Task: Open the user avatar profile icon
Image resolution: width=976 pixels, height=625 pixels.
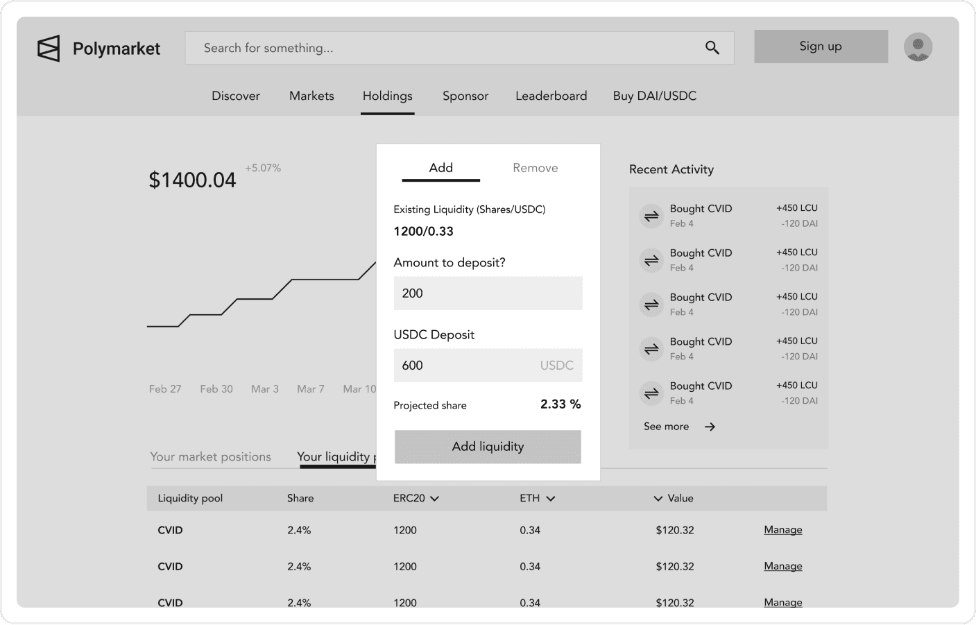Action: (x=918, y=47)
